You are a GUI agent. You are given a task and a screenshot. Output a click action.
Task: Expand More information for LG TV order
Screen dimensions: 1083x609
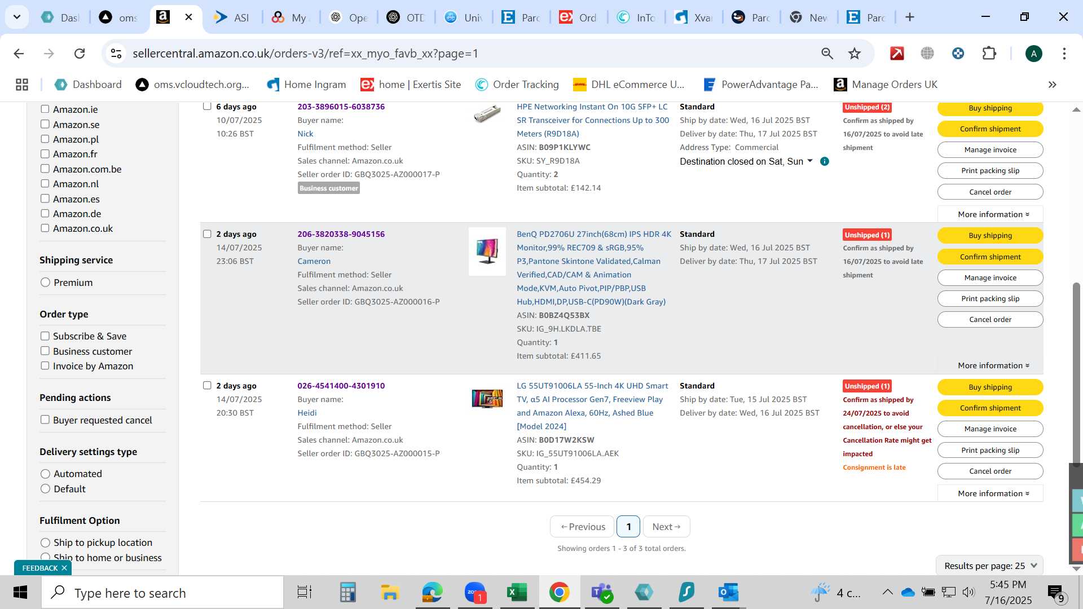pos(993,493)
